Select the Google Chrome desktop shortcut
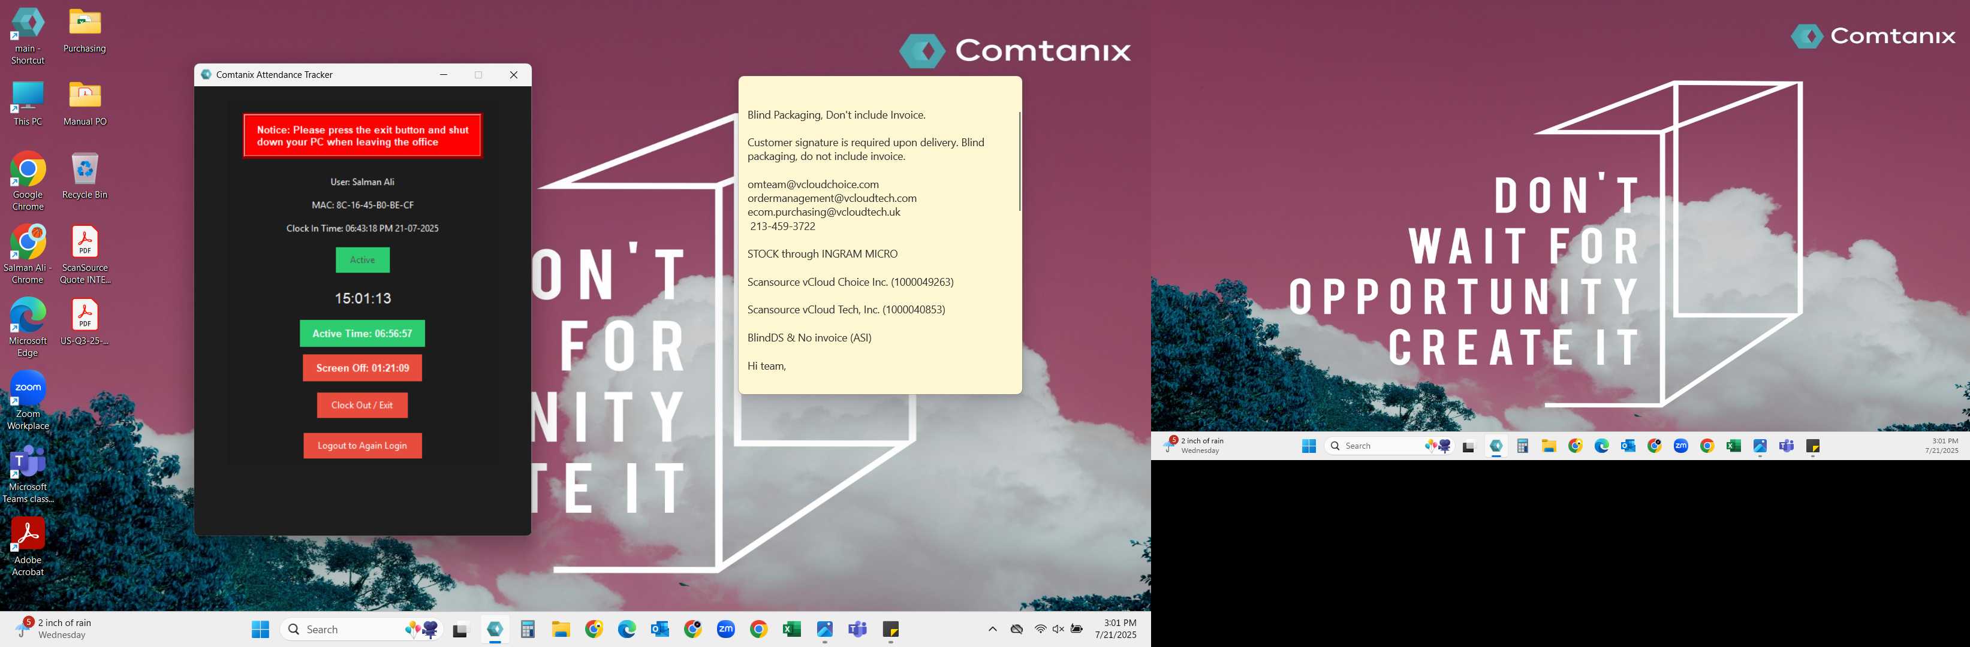The image size is (1970, 647). point(28,182)
